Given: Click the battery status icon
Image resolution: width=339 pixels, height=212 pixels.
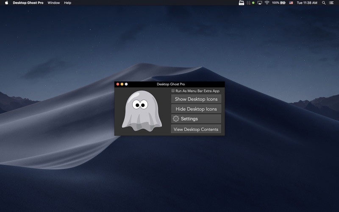Looking at the screenshot, I should tap(283, 3).
